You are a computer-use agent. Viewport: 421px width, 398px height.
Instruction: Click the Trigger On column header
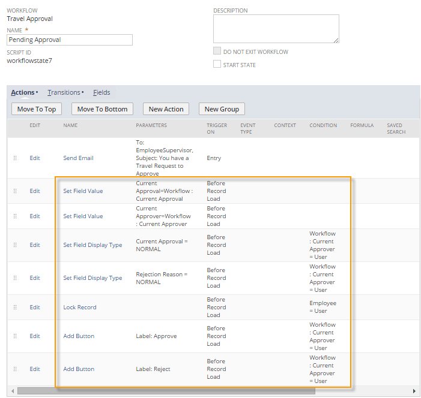(217, 129)
